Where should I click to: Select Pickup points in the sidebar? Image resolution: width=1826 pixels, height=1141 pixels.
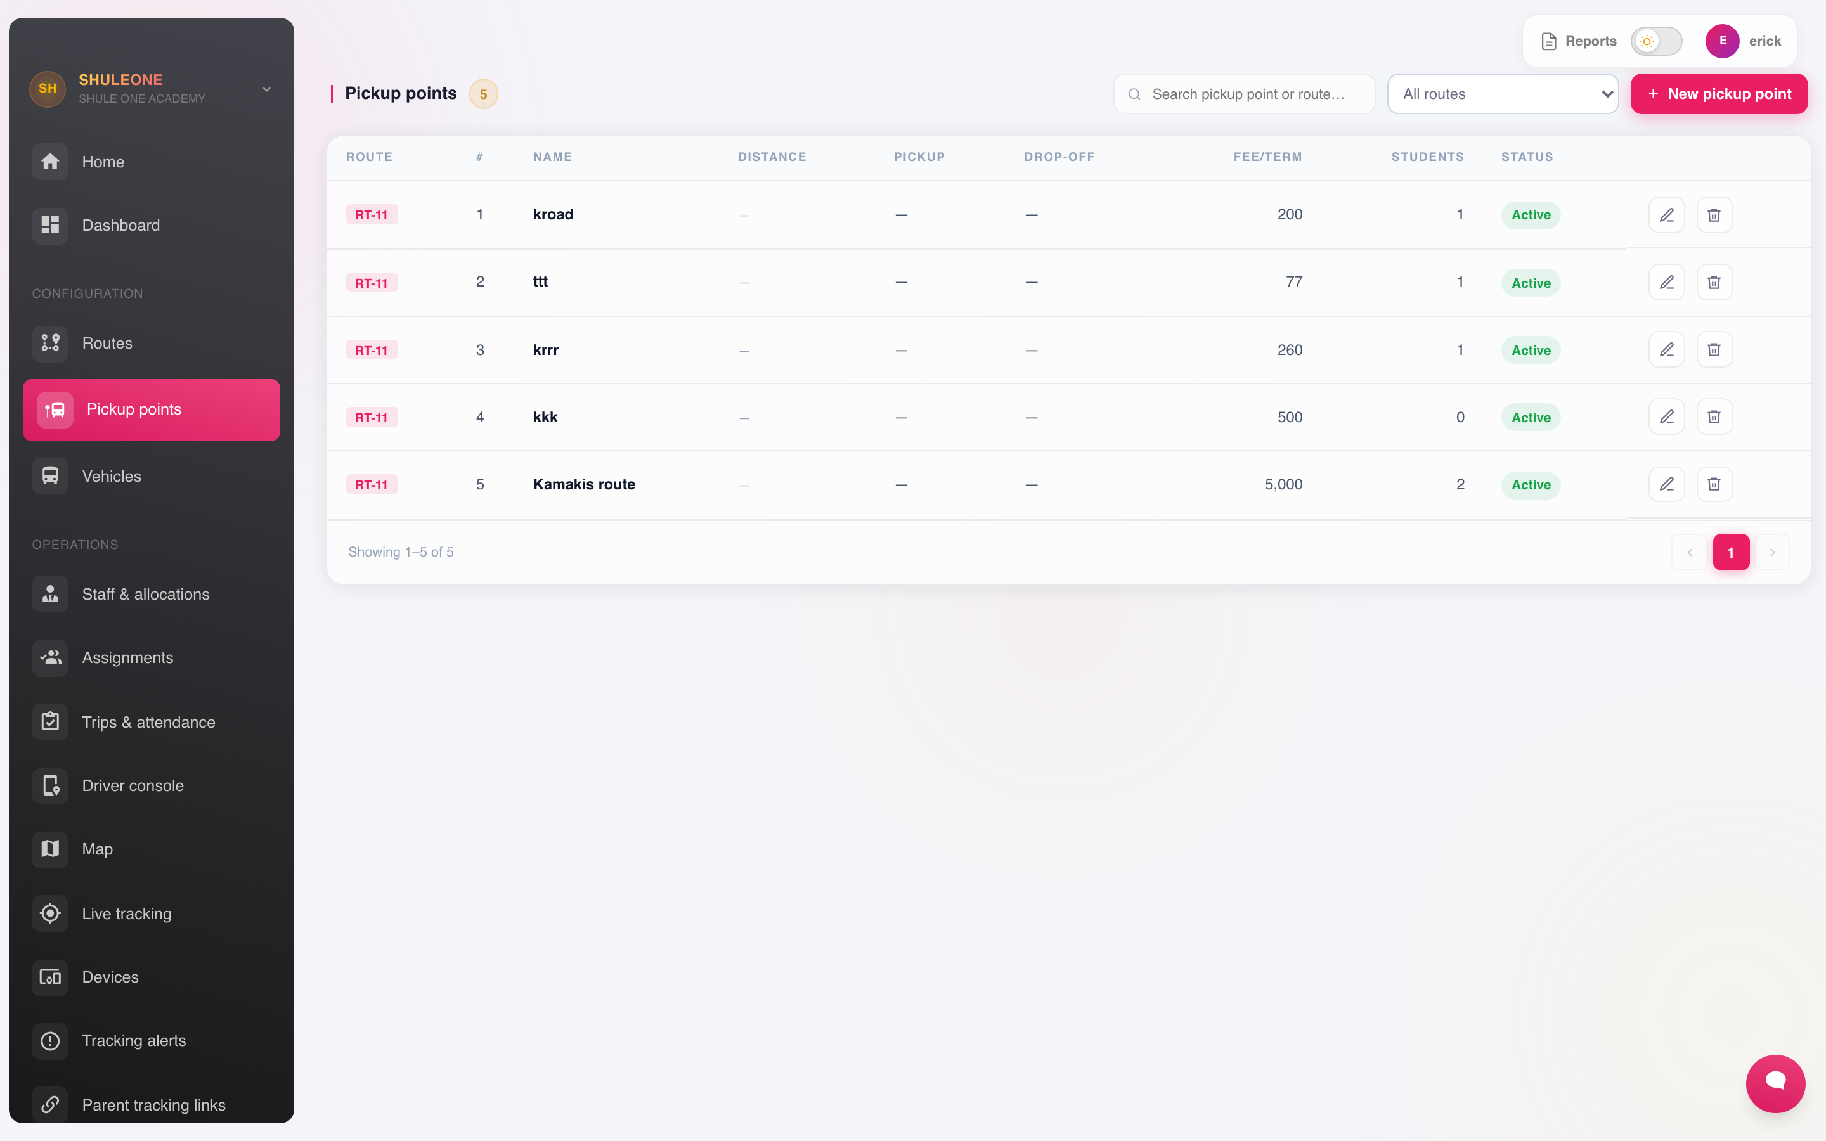click(152, 409)
